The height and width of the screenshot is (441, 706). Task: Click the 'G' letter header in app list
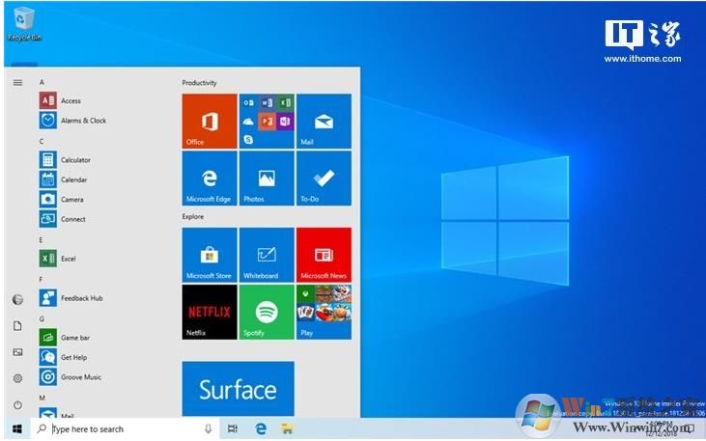point(42,319)
